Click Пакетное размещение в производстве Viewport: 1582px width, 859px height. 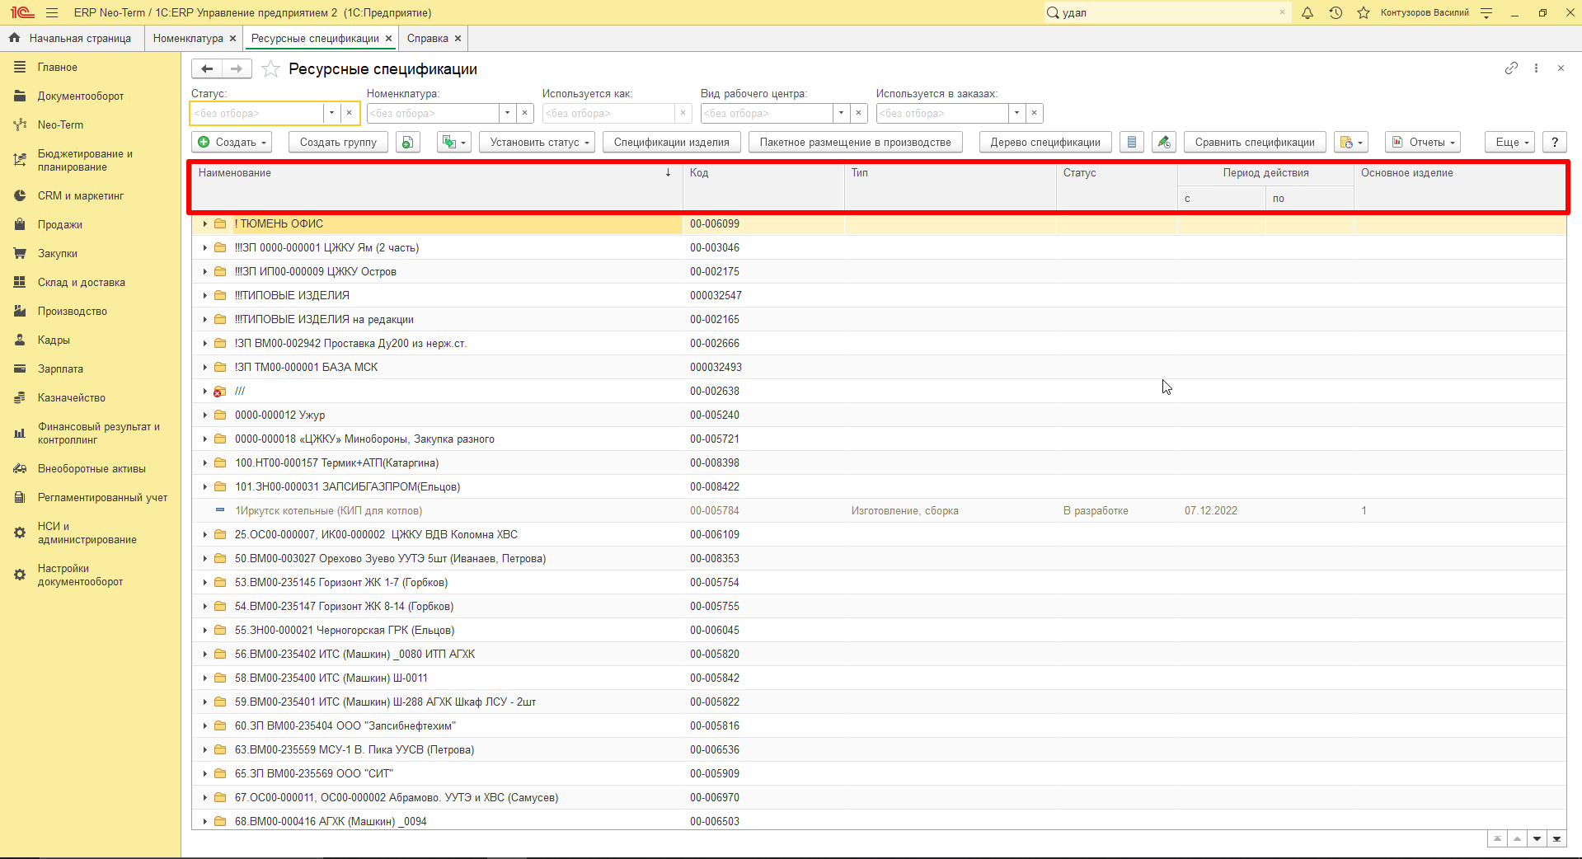click(855, 142)
